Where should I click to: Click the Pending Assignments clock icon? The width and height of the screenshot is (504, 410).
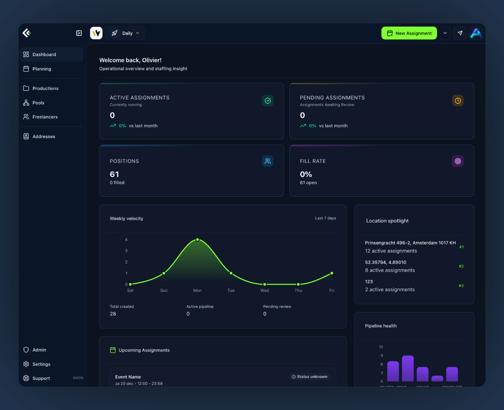458,101
